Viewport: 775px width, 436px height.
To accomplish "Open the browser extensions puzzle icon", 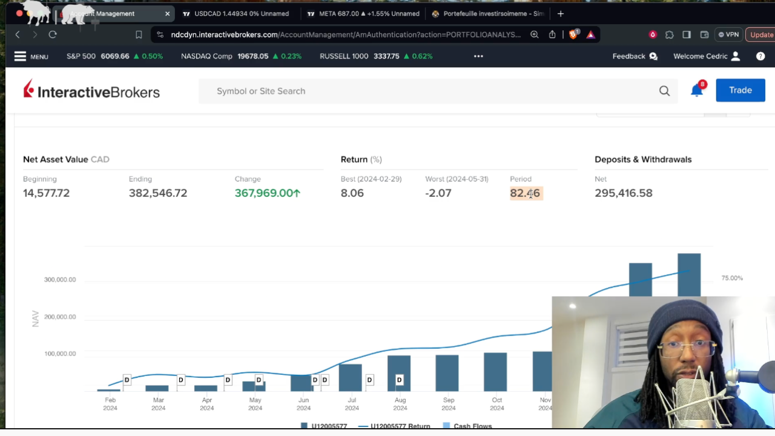I will point(669,35).
